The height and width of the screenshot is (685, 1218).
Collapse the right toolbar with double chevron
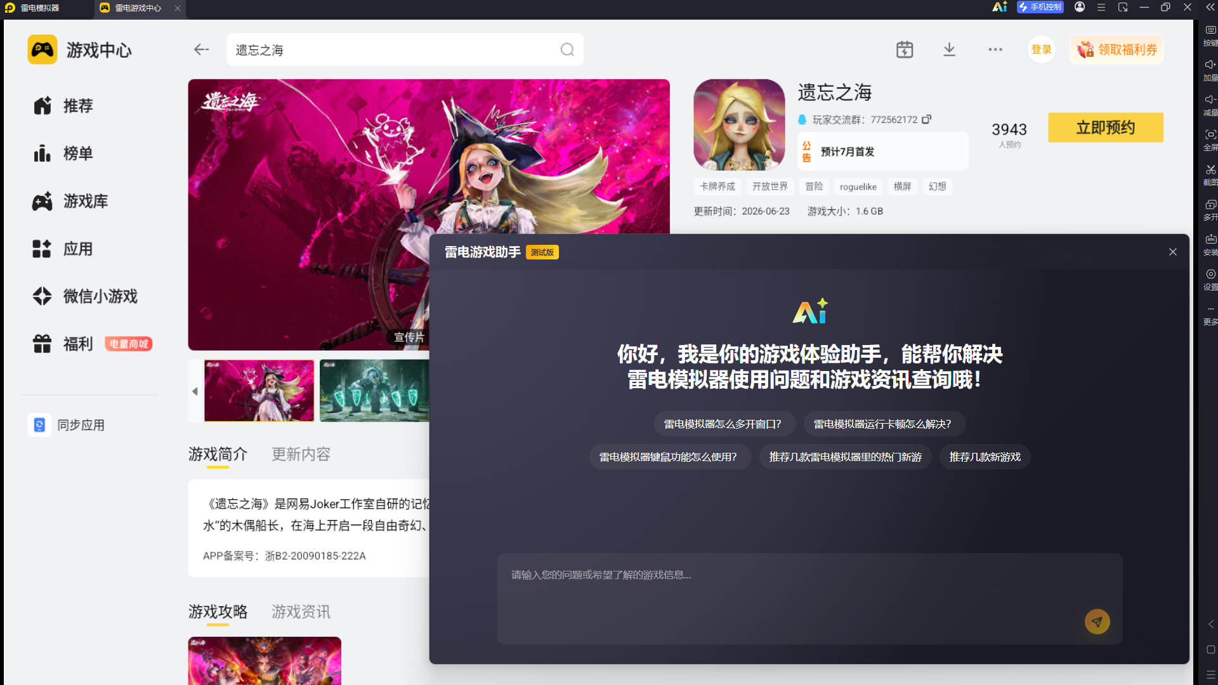pyautogui.click(x=1210, y=7)
